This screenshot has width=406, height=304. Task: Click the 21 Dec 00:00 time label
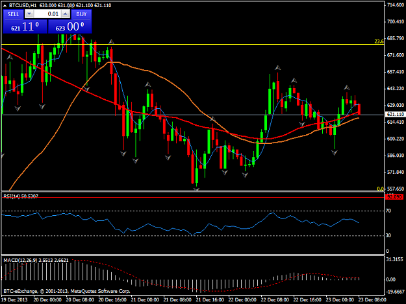point(145,299)
